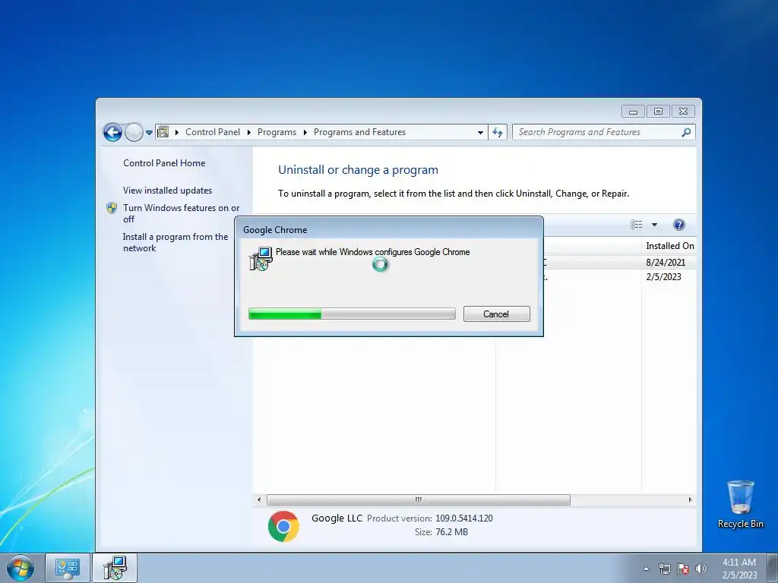Click the shield icon beside Windows features
778x583 pixels.
(x=112, y=208)
